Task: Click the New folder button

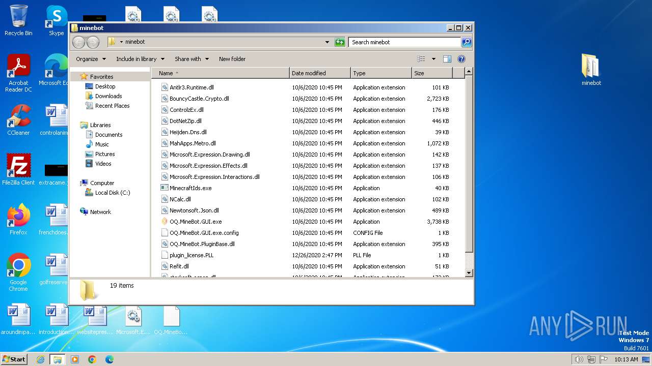Action: (x=232, y=59)
